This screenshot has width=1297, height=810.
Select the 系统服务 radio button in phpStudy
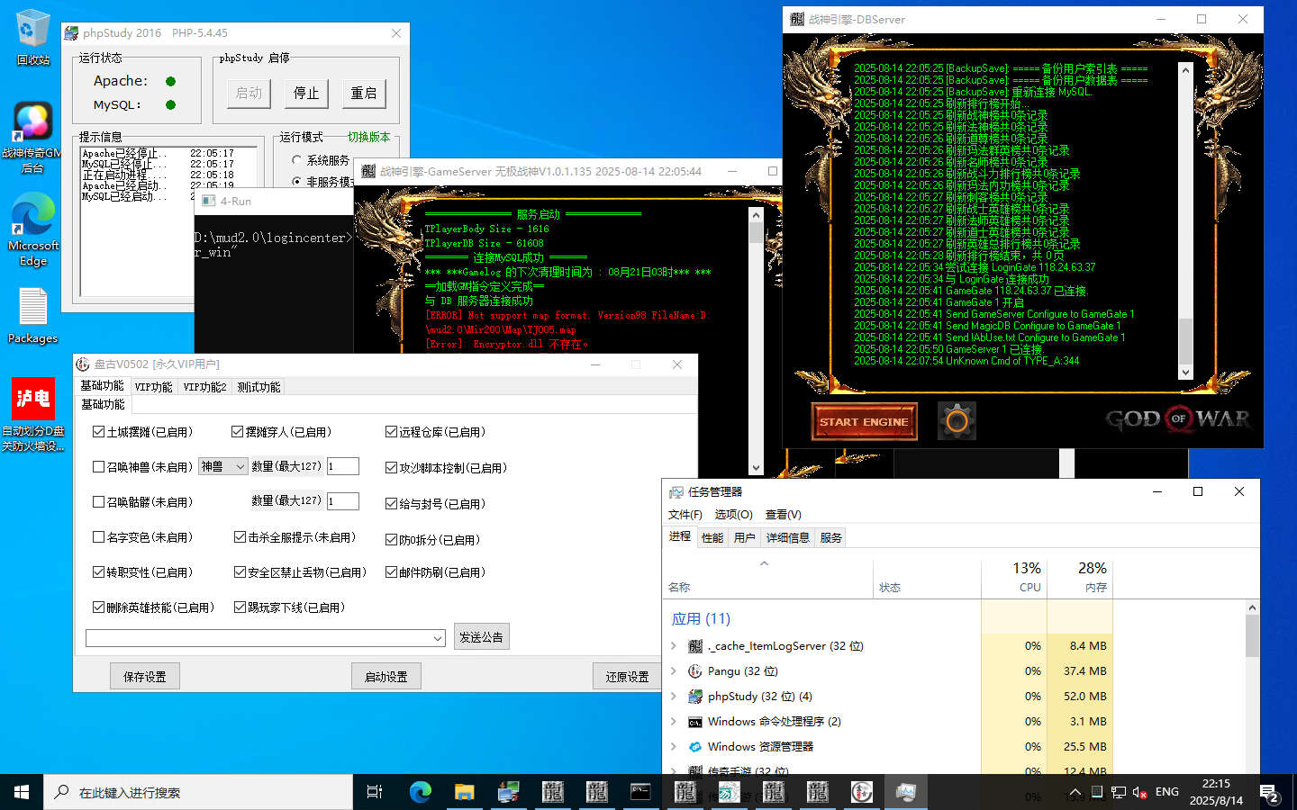pos(297,160)
